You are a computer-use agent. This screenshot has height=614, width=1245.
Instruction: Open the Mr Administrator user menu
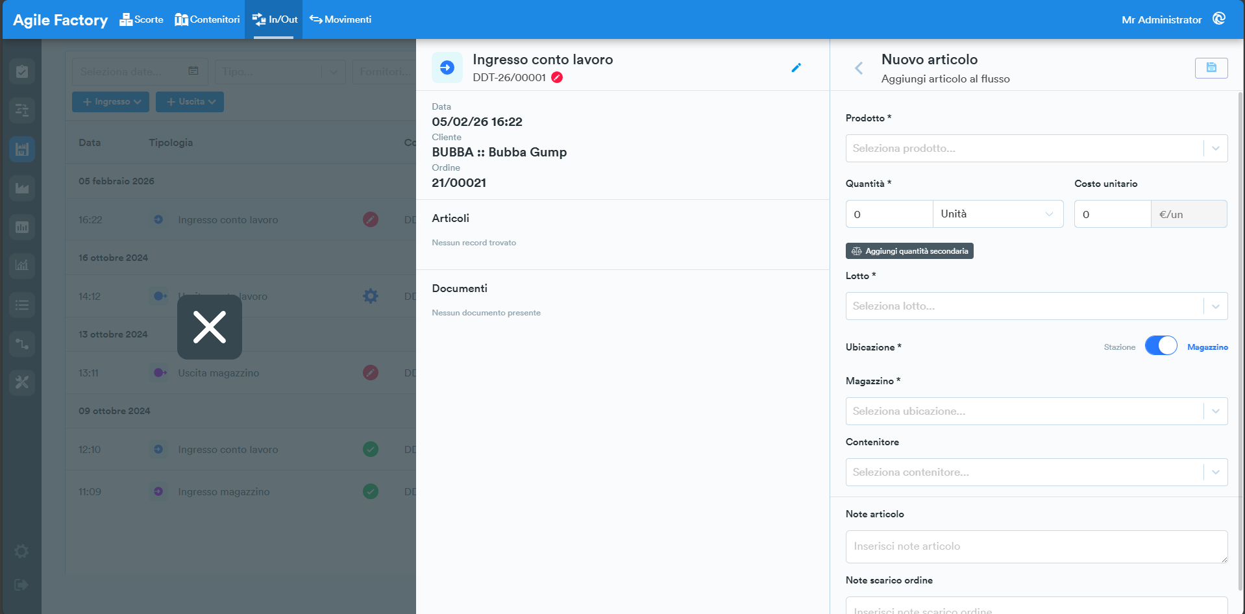click(1161, 19)
